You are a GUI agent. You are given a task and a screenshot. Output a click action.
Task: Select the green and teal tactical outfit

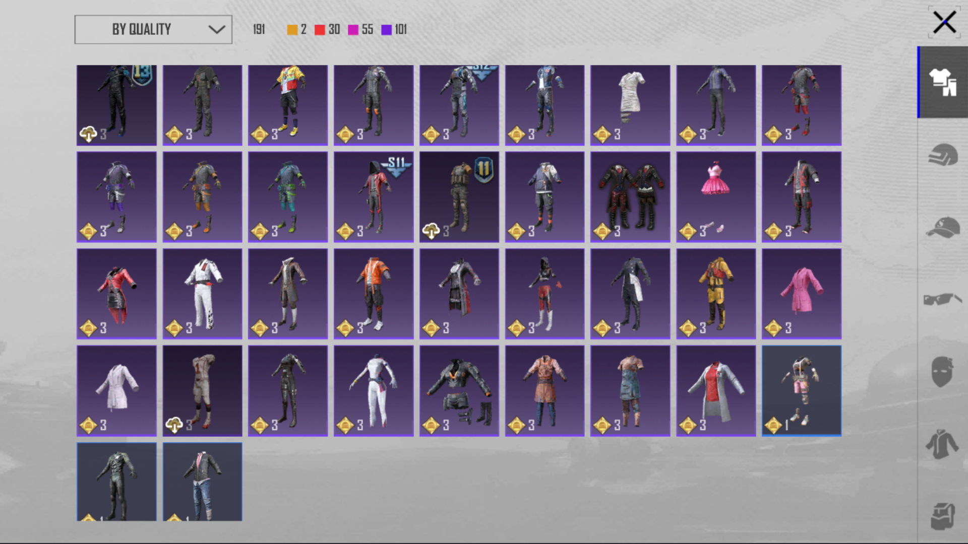(x=288, y=197)
